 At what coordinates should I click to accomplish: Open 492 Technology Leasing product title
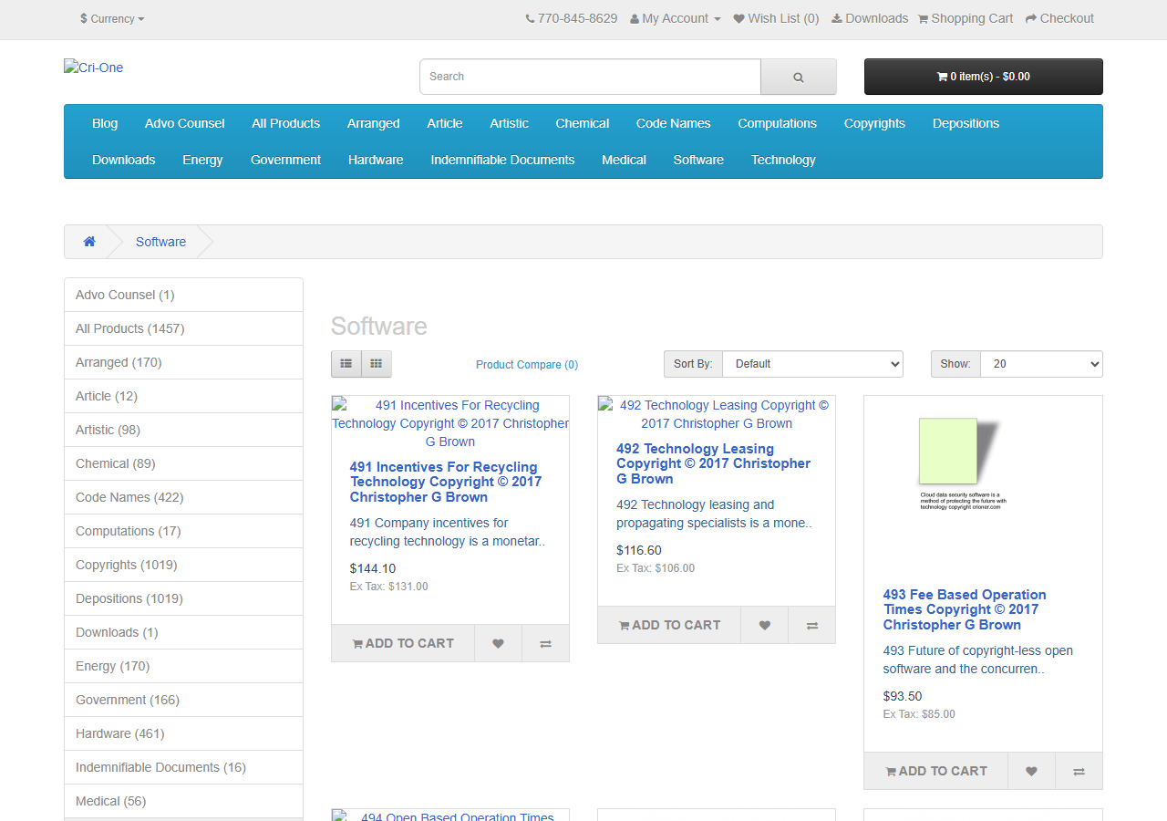[x=713, y=463]
